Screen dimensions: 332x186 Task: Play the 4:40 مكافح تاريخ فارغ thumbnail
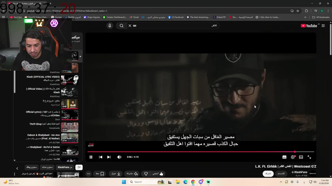pos(70,104)
